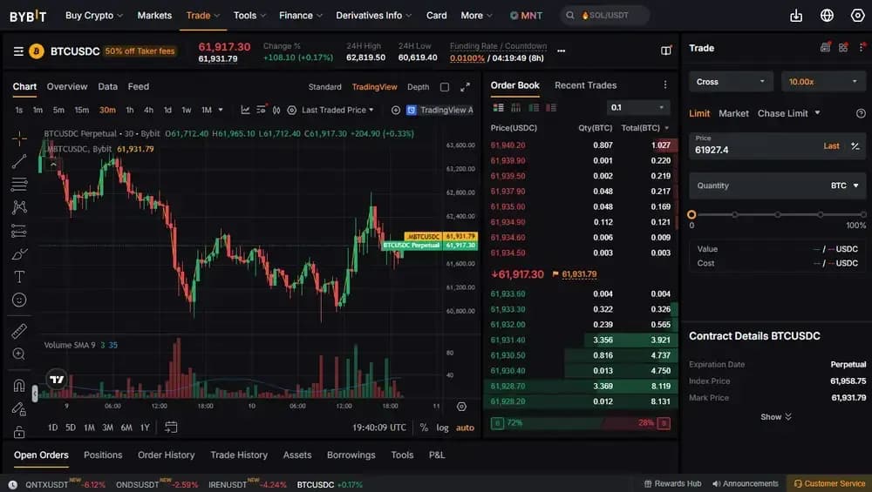Select the Text annotation tool
Viewport: 872px width, 492px height.
click(x=19, y=277)
